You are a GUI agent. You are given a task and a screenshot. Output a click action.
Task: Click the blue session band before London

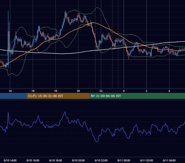pyautogui.click(x=13, y=96)
